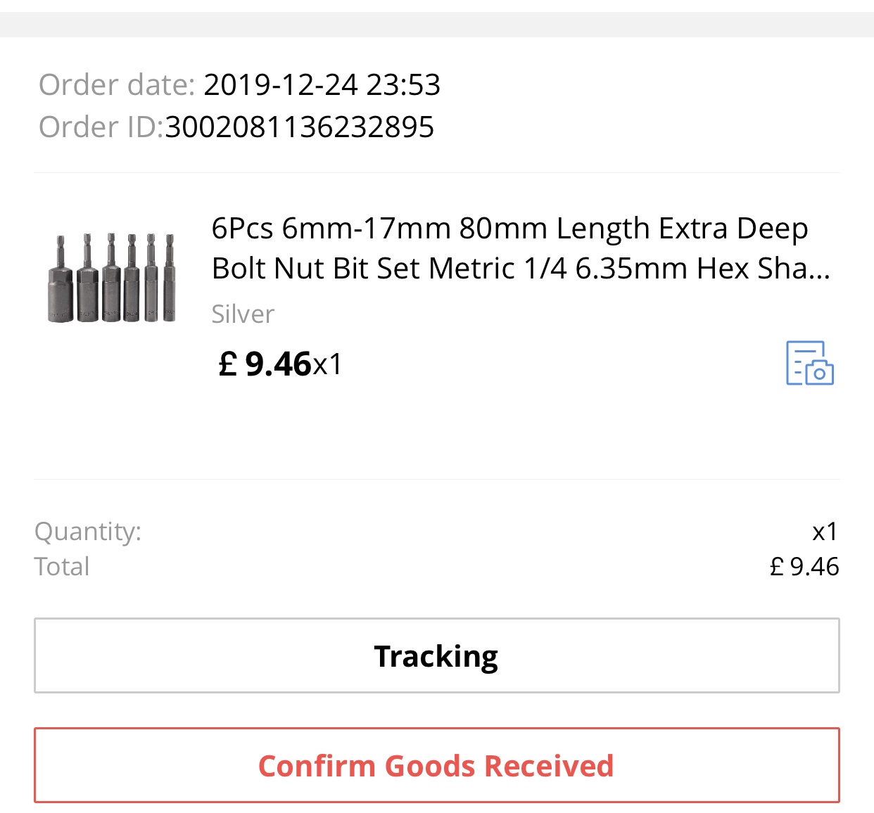The image size is (874, 813).
Task: Click the order date 2019-12-24 23:53
Action: click(x=322, y=85)
